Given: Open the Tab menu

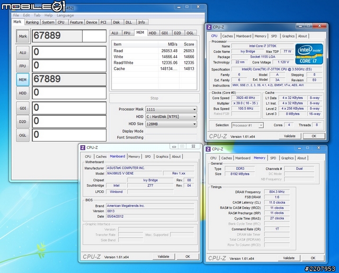Looking at the screenshot, I should click(x=37, y=15).
